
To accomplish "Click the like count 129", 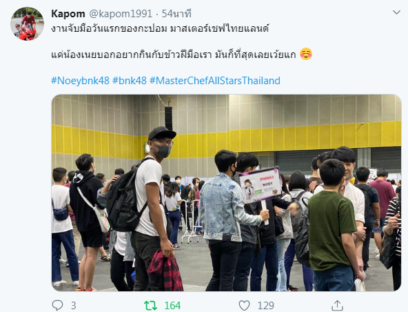I will point(265,306).
